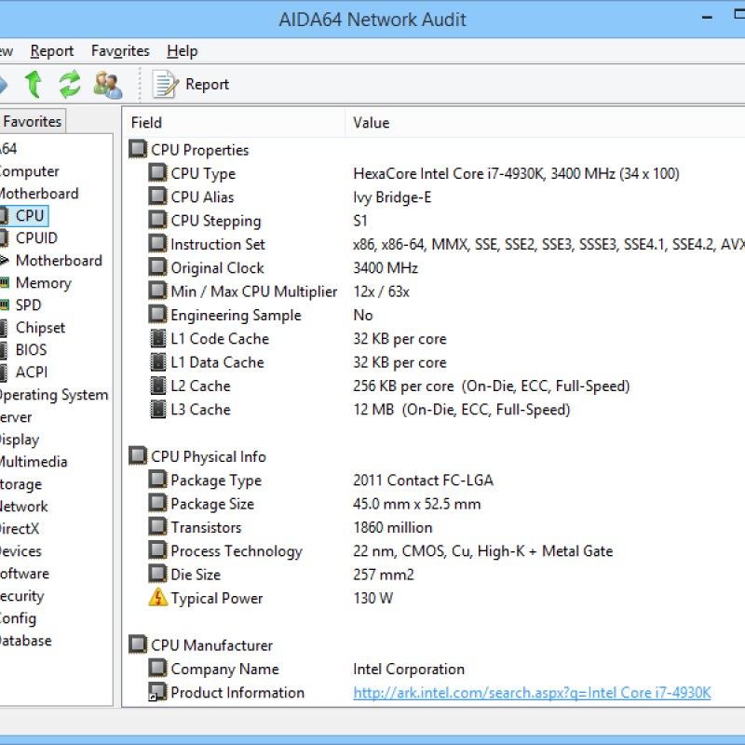
Task: Click the L1 Code Cache chip icon
Action: tap(158, 339)
